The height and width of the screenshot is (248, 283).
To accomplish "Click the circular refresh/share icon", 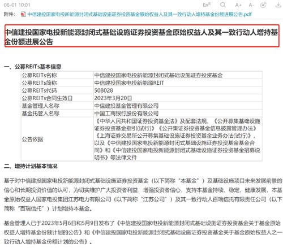I will [263, 5].
